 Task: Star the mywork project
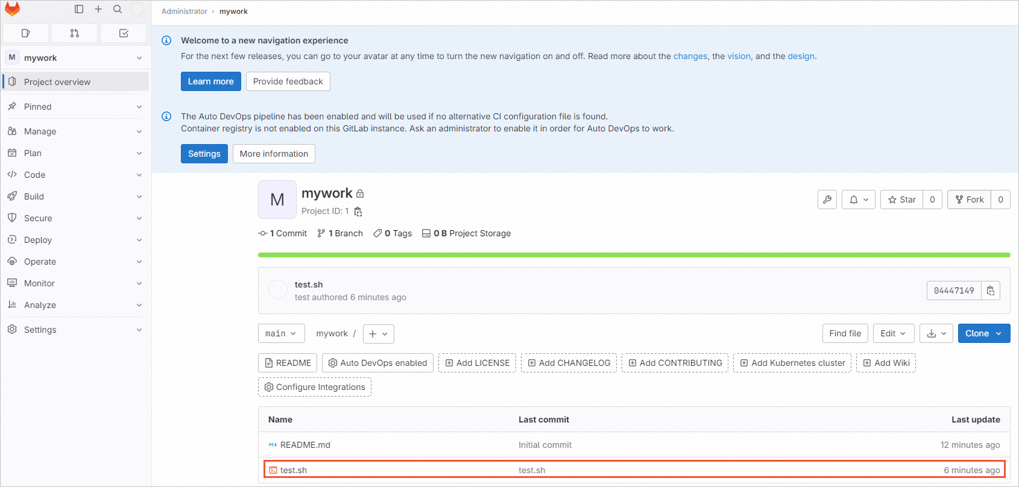pyautogui.click(x=902, y=200)
